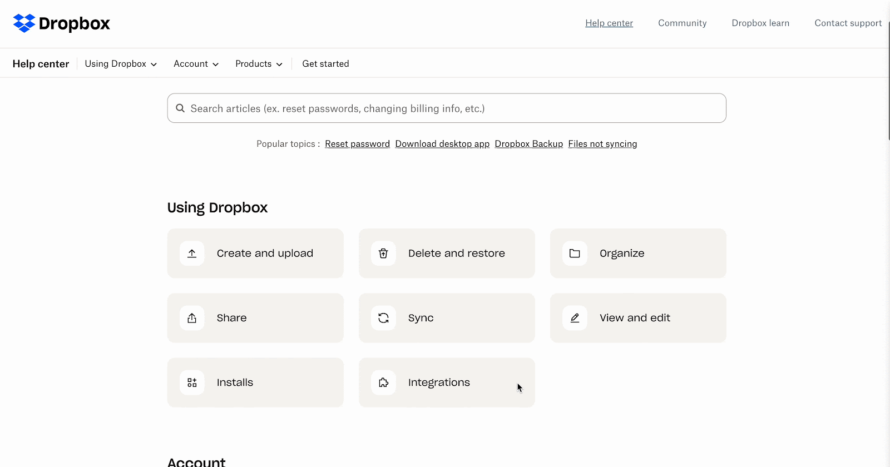Open the Dropbox learn link
Screen dimensions: 890x467
[x=760, y=23]
